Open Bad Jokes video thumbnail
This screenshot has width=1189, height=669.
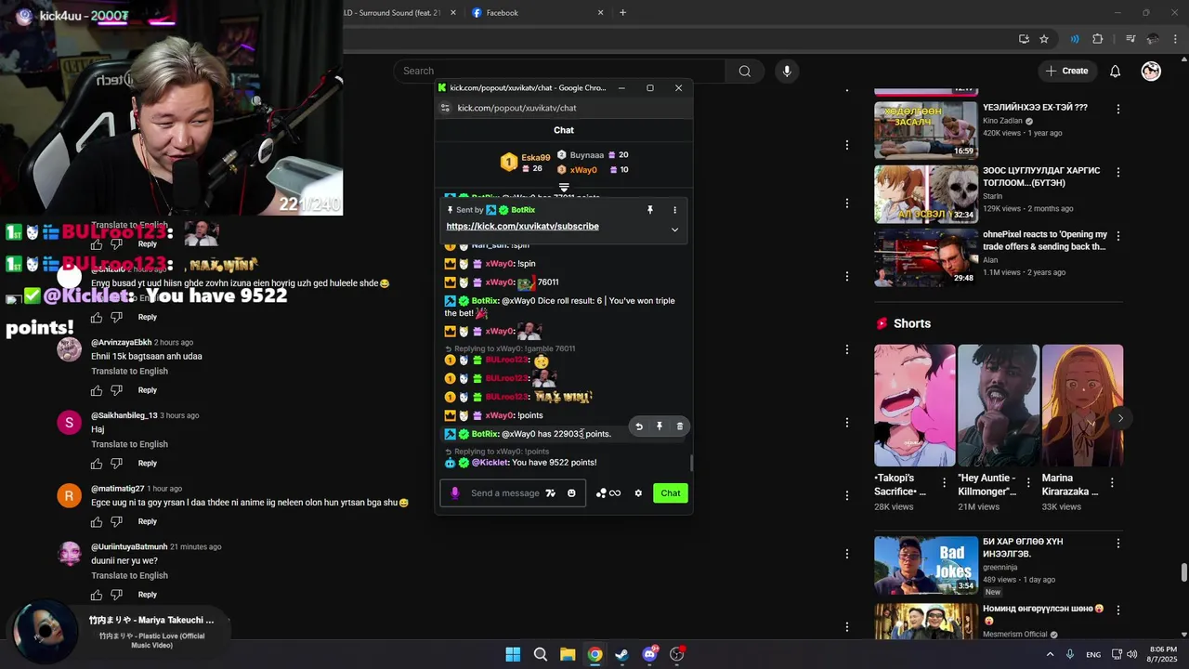point(926,565)
